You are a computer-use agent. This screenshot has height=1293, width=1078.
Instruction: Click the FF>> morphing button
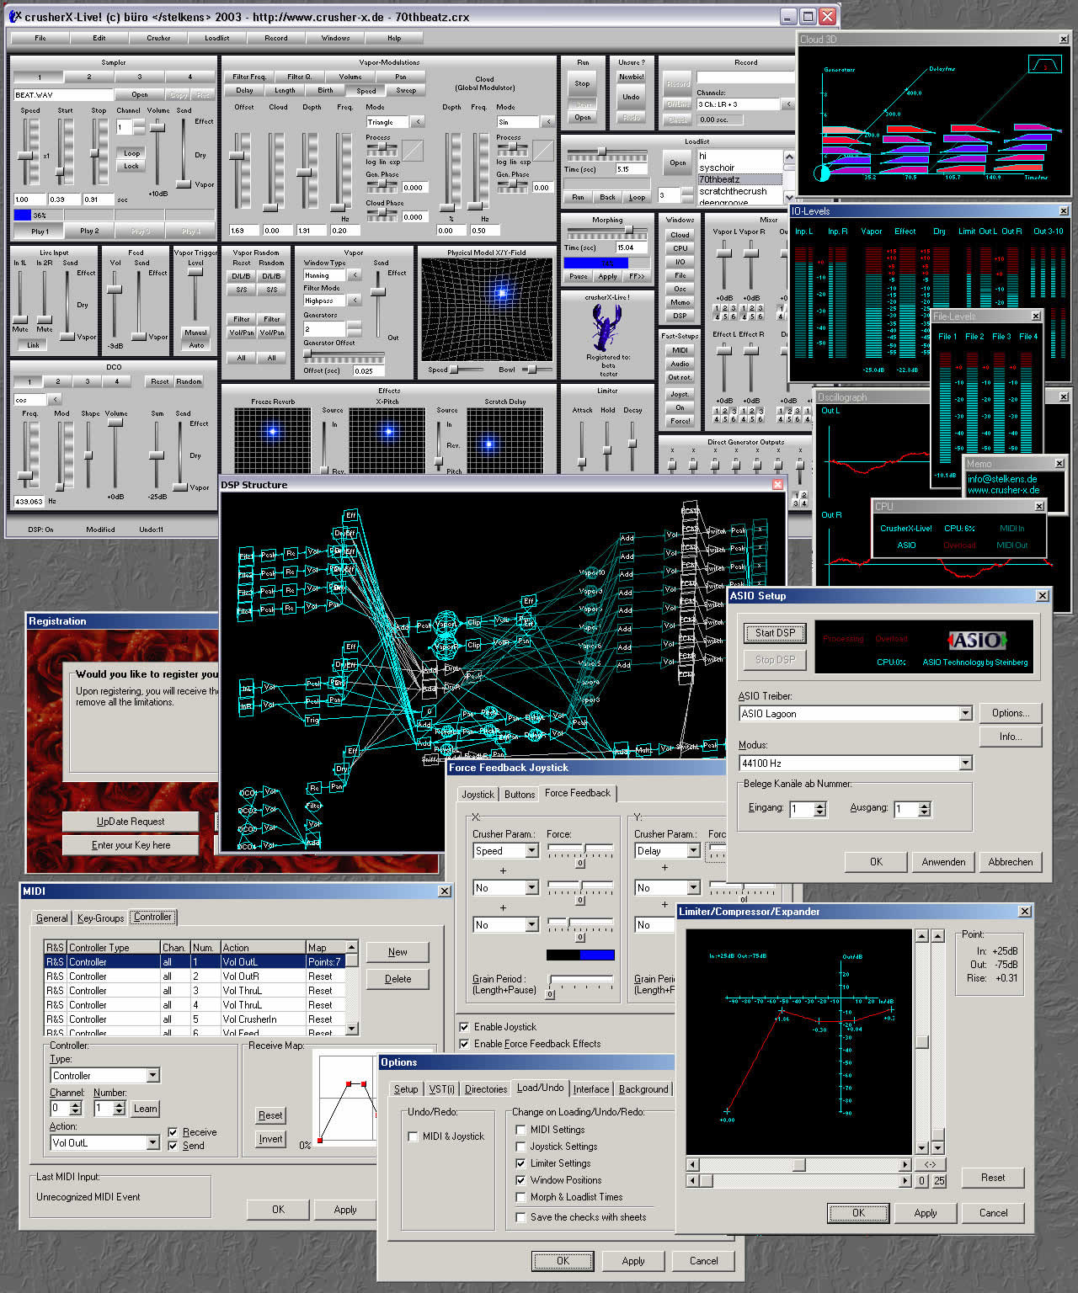tap(637, 276)
